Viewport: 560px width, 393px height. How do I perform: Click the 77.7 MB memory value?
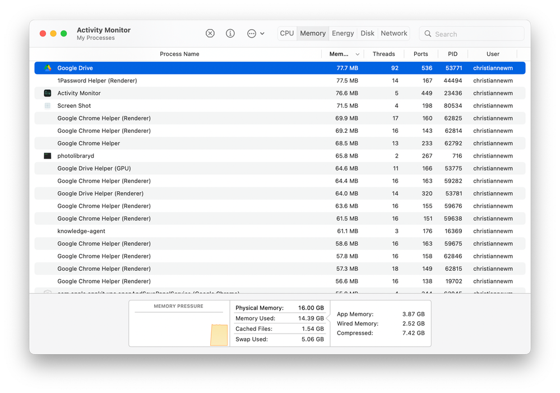(347, 68)
